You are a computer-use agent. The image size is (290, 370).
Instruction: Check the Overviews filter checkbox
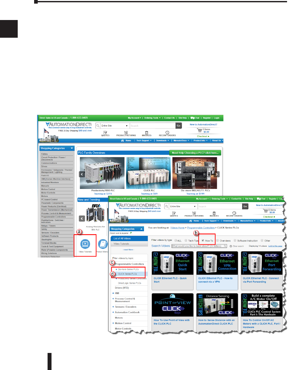tap(217, 240)
